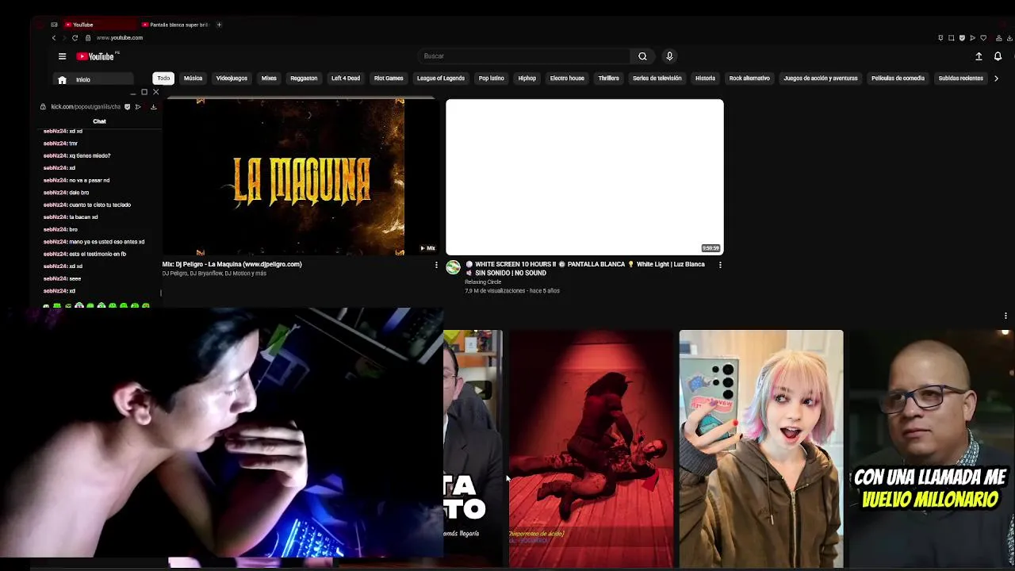This screenshot has height=571, width=1015.
Task: Click the YouTube logo
Action: [x=96, y=56]
